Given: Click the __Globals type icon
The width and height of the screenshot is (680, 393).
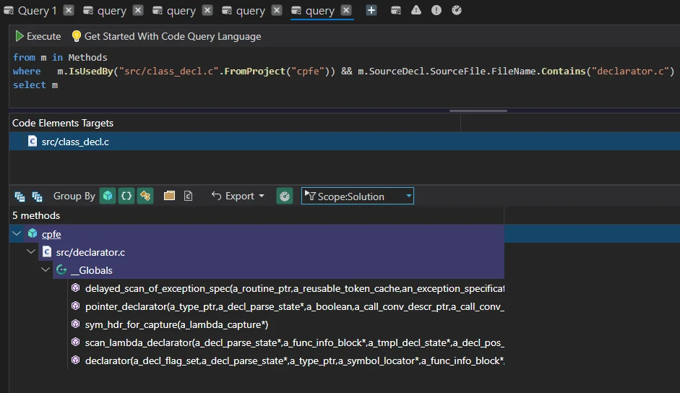Looking at the screenshot, I should [61, 269].
